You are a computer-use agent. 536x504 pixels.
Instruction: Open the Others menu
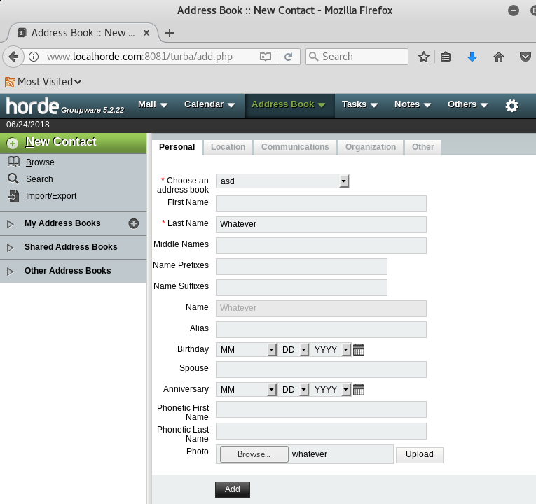click(x=467, y=104)
